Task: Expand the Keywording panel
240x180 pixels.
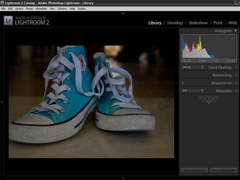Action: (x=236, y=75)
